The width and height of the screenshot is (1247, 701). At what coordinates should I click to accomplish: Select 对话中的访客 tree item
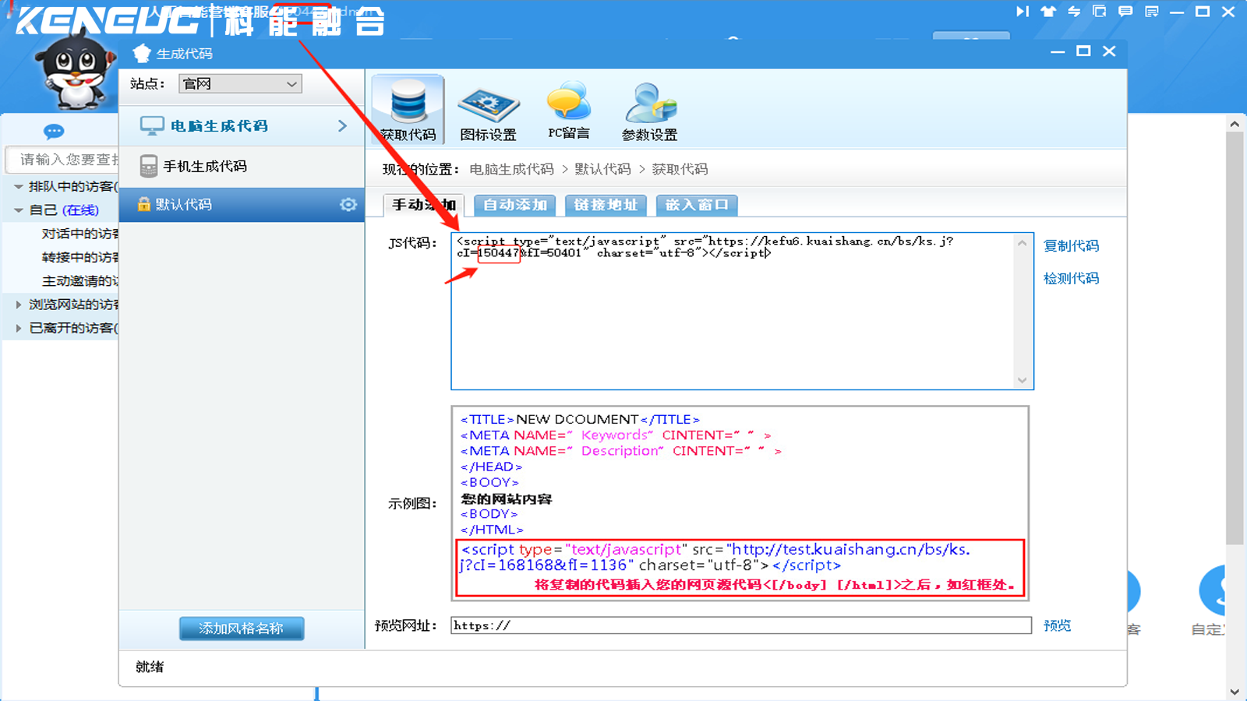79,234
